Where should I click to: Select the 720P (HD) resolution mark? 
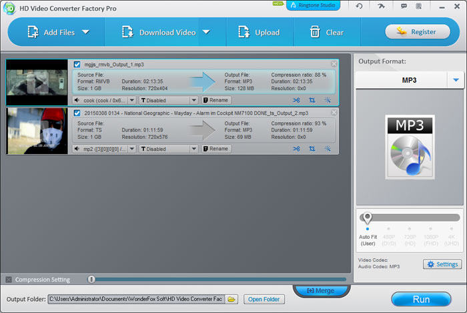(x=410, y=229)
